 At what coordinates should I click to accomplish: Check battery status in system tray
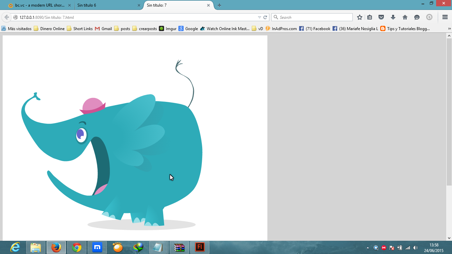click(x=400, y=248)
